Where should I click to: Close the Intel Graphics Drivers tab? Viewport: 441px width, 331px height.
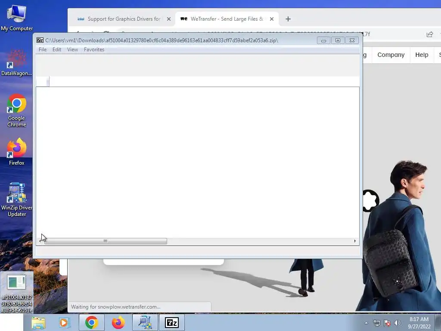(x=169, y=19)
